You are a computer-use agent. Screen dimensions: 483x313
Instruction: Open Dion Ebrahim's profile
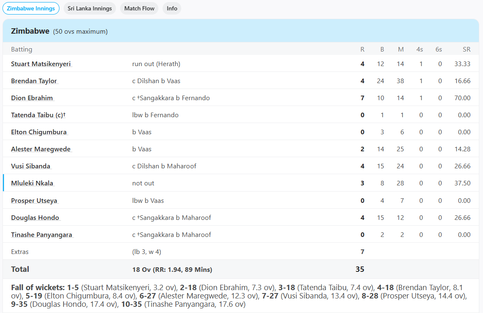pos(32,98)
